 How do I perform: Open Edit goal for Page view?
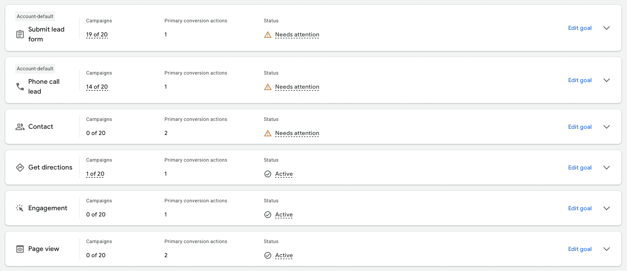(x=580, y=249)
